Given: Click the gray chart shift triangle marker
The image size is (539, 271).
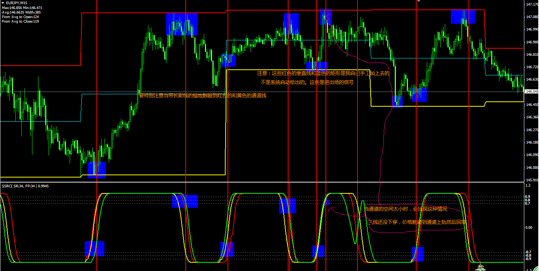Looking at the screenshot, I should [x=417, y=1].
